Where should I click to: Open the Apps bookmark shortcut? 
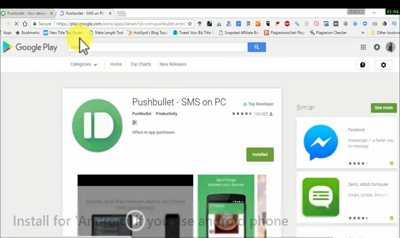coord(6,32)
